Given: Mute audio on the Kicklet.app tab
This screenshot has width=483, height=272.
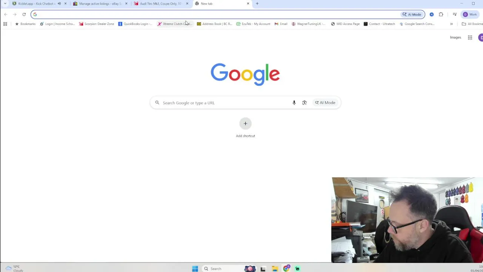Looking at the screenshot, I should point(59,4).
